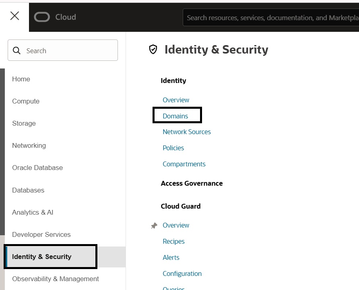Click the pin icon beside Cloud Guard Overview
Screen dimensions: 359x290
[154, 226]
